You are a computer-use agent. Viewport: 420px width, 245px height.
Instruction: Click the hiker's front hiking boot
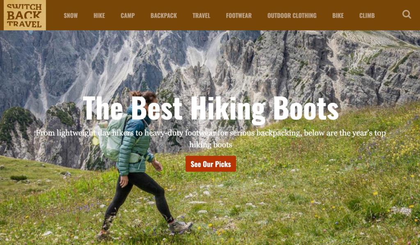point(180,226)
